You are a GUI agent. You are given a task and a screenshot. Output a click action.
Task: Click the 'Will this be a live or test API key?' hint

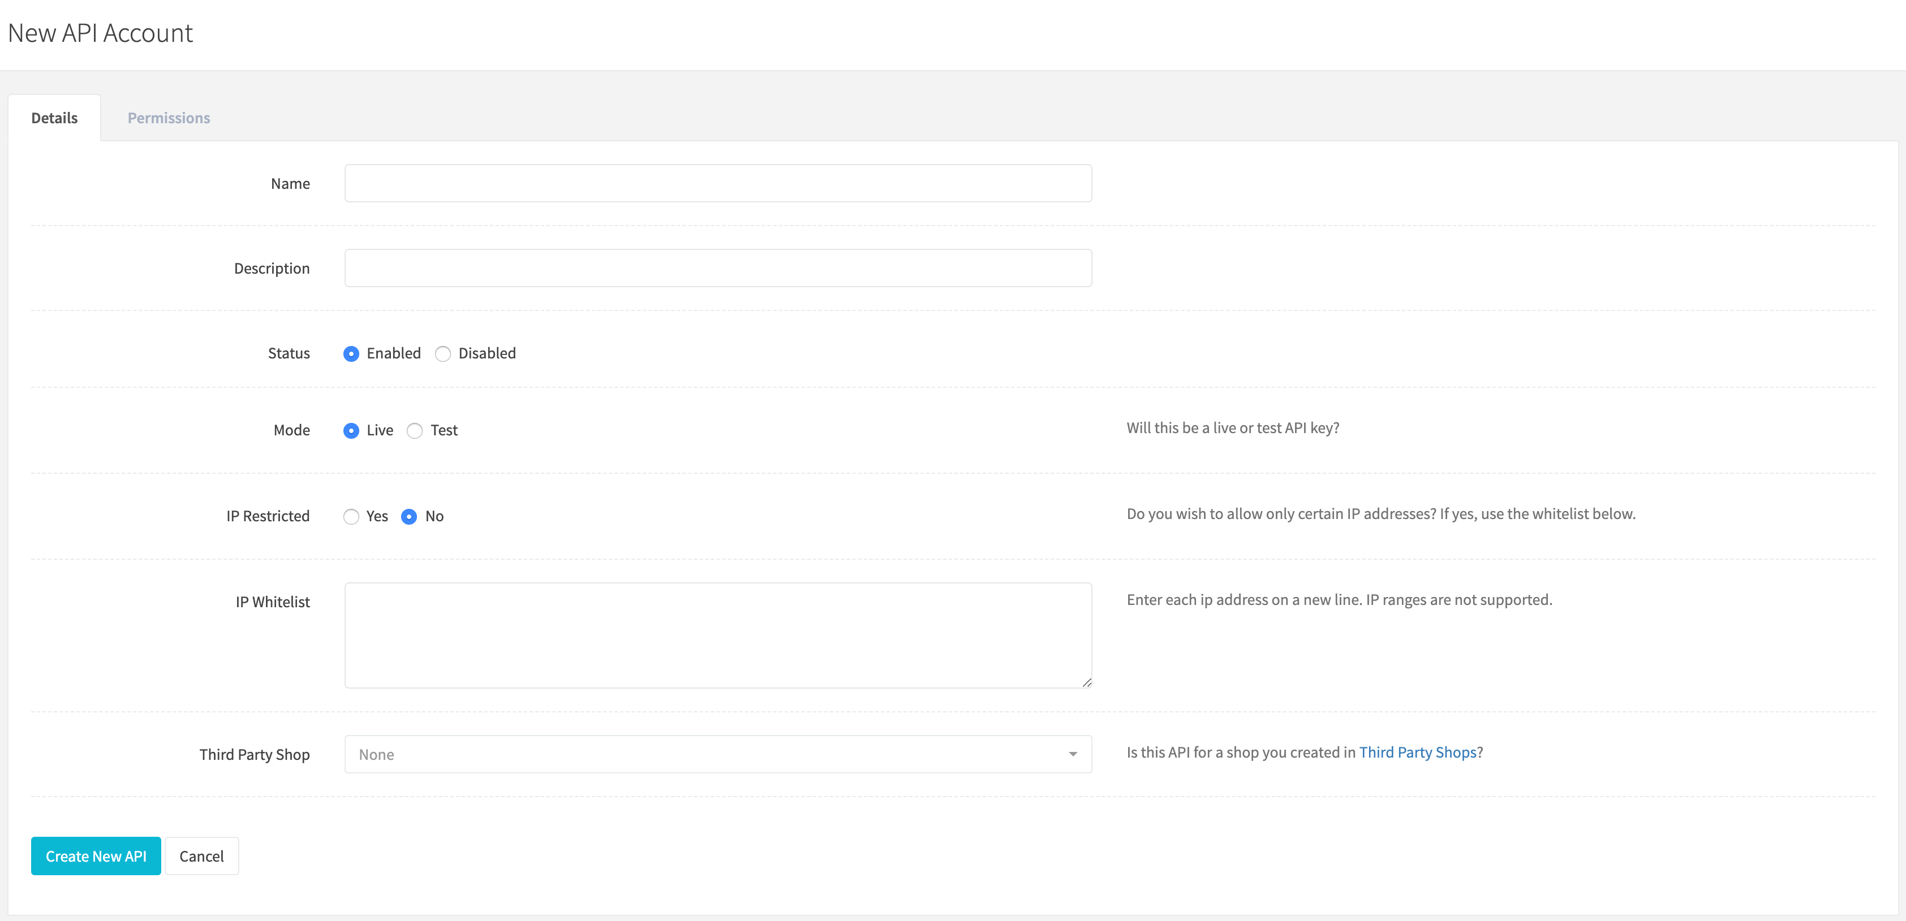pyautogui.click(x=1233, y=428)
